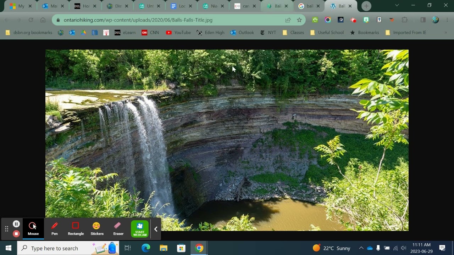Toggle the browser side panel
The width and height of the screenshot is (454, 255).
tap(423, 20)
